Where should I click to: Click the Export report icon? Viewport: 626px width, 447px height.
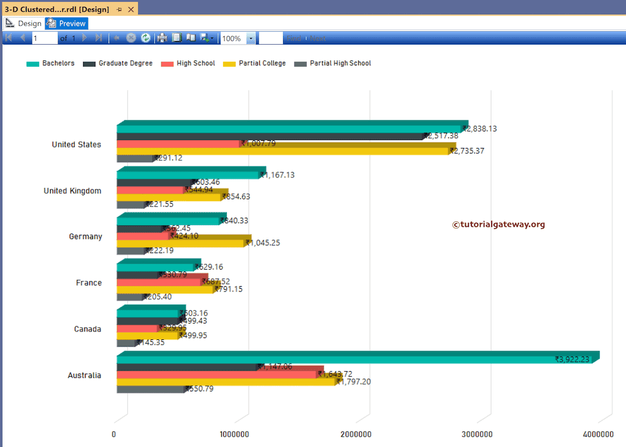pyautogui.click(x=202, y=37)
